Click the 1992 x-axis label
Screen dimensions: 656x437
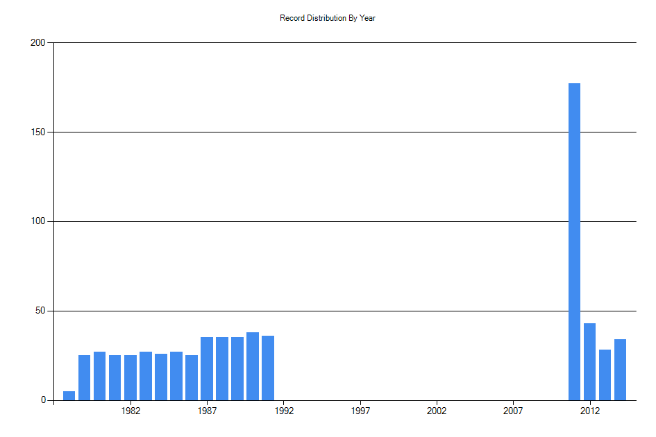283,411
